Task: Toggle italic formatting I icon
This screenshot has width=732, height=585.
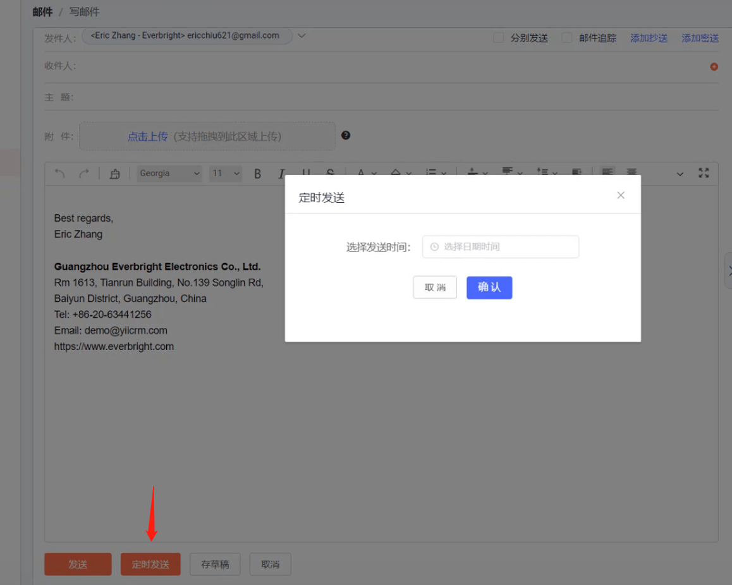Action: coord(281,174)
